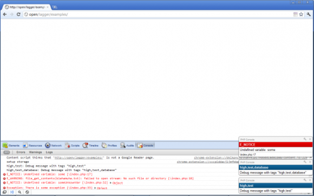Screen dimensions: 314x196
Task: Bookmark the page using the star icon
Action: 301,15
